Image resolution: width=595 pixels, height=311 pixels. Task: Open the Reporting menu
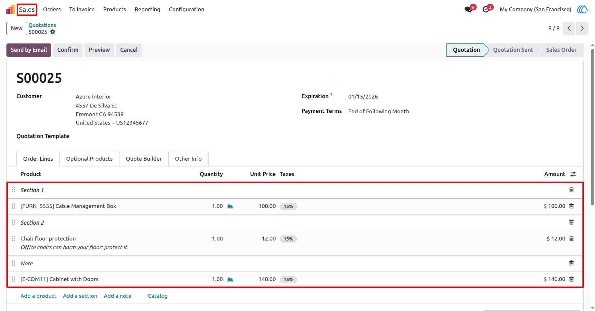pos(147,9)
